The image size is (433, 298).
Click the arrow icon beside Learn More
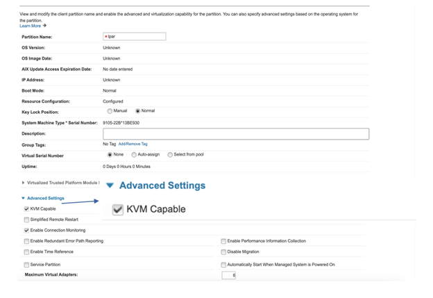(x=44, y=26)
